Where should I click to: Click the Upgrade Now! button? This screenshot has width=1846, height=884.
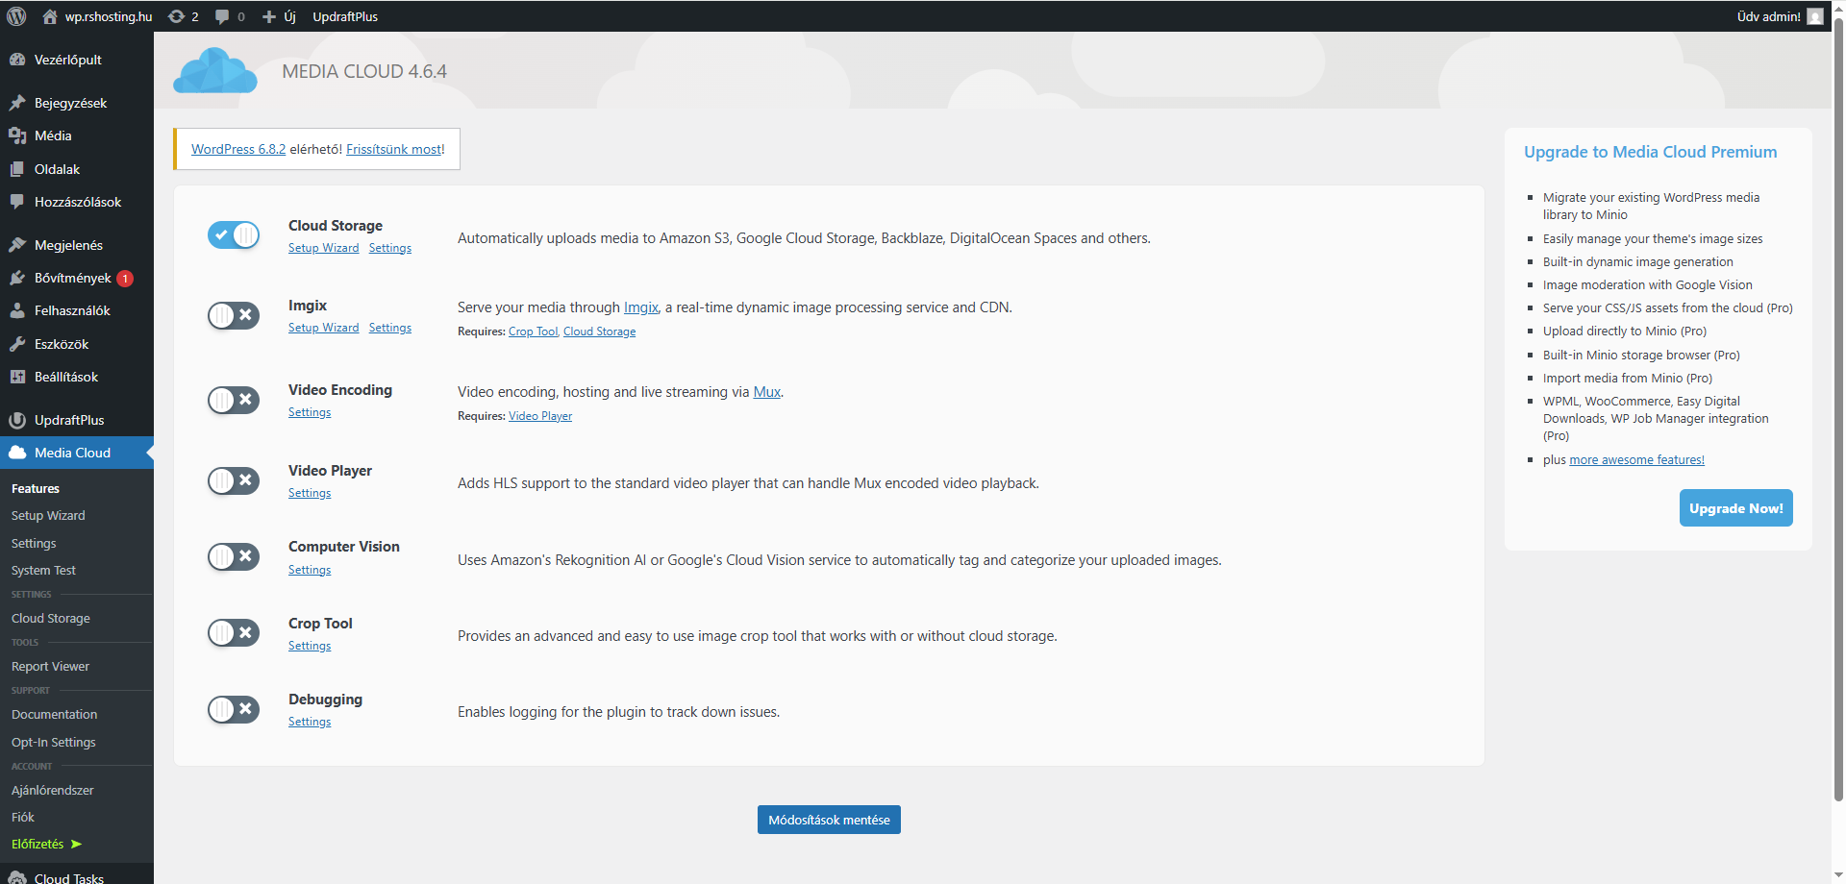tap(1735, 508)
